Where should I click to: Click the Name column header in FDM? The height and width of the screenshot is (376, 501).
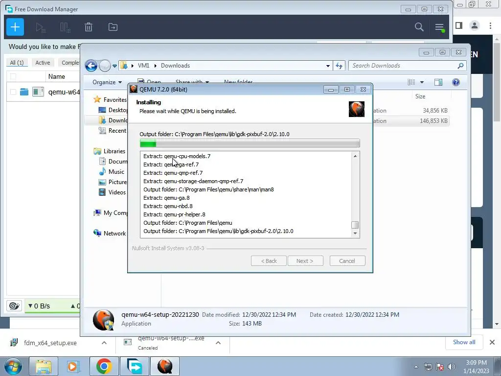click(57, 76)
